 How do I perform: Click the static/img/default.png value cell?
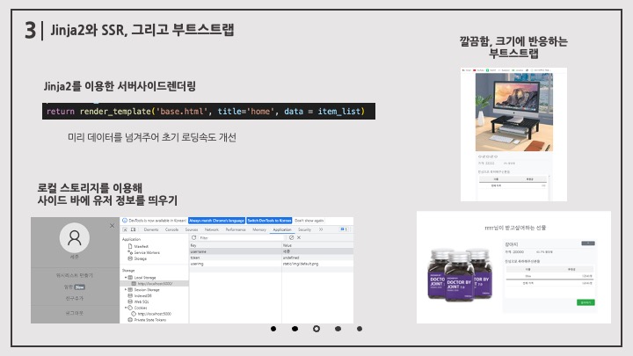[x=317, y=264]
